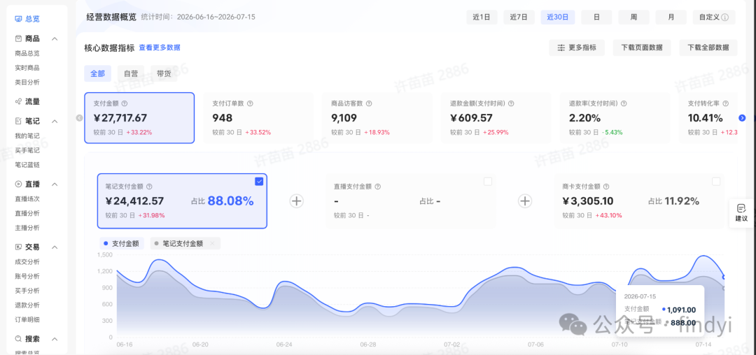Image resolution: width=756 pixels, height=355 pixels.
Task: Open 类目分析 in the sidebar
Action: [x=27, y=82]
